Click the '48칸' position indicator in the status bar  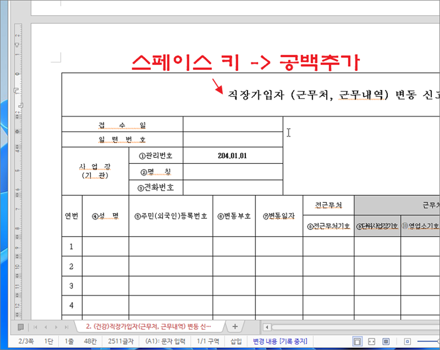(x=90, y=341)
